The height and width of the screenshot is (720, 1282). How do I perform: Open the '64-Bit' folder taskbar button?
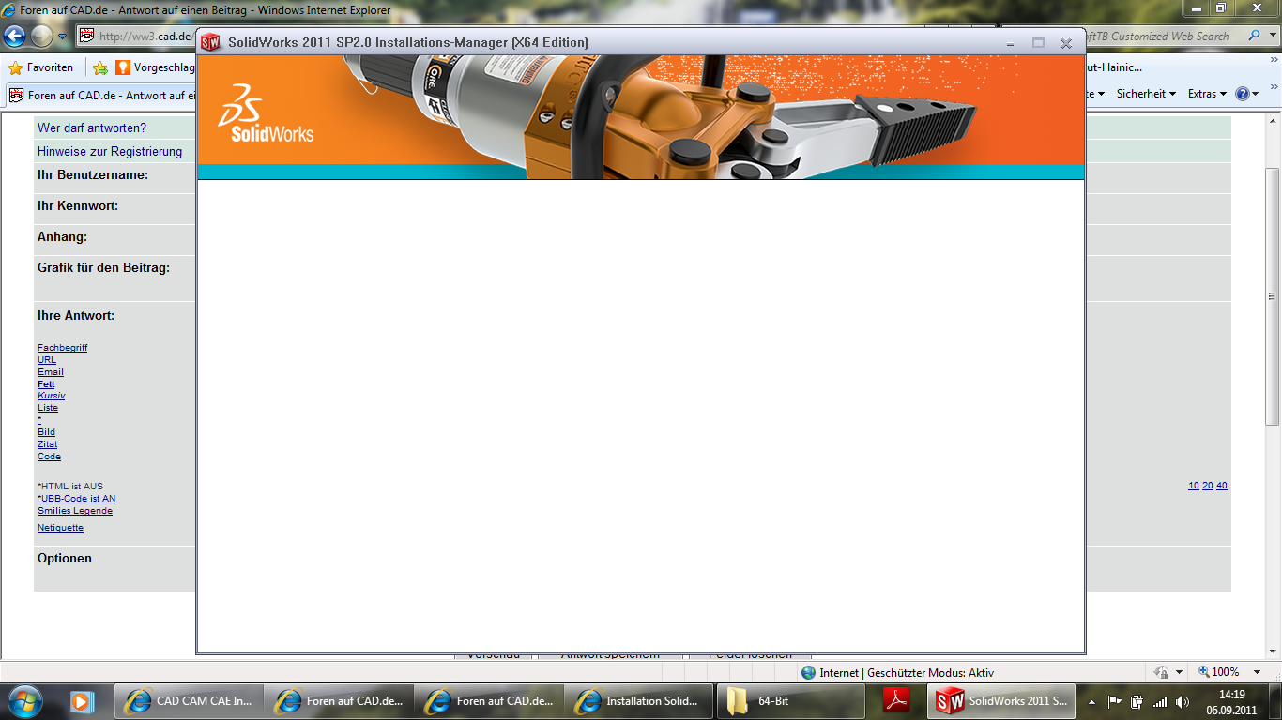pyautogui.click(x=790, y=701)
